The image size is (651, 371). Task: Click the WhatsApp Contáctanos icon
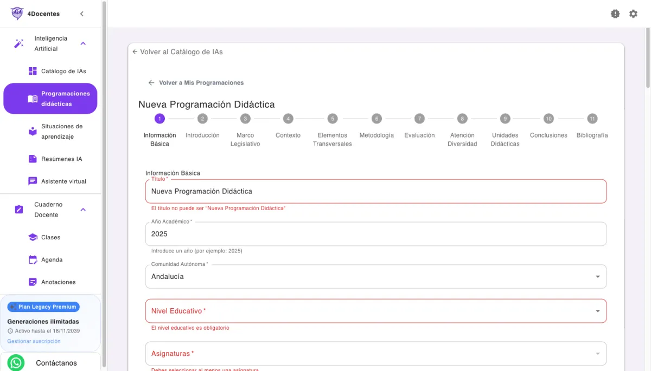coord(16,363)
